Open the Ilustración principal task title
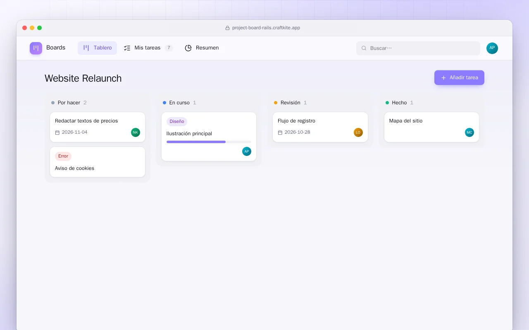529x330 pixels. click(x=189, y=134)
